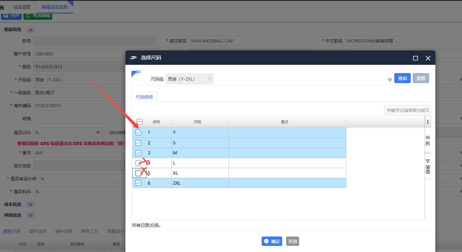
Task: Uncheck the box for size Y
Action: 138,132
